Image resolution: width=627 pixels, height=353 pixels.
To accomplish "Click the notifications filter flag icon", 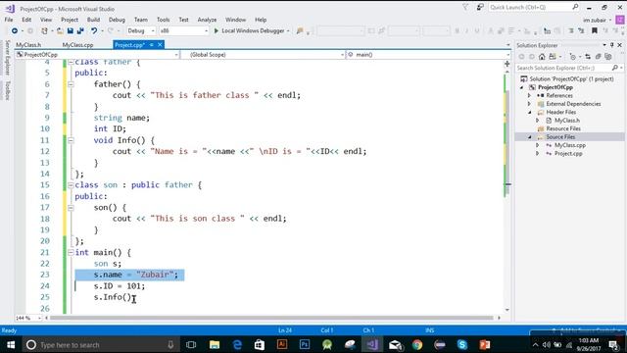I will [465, 7].
